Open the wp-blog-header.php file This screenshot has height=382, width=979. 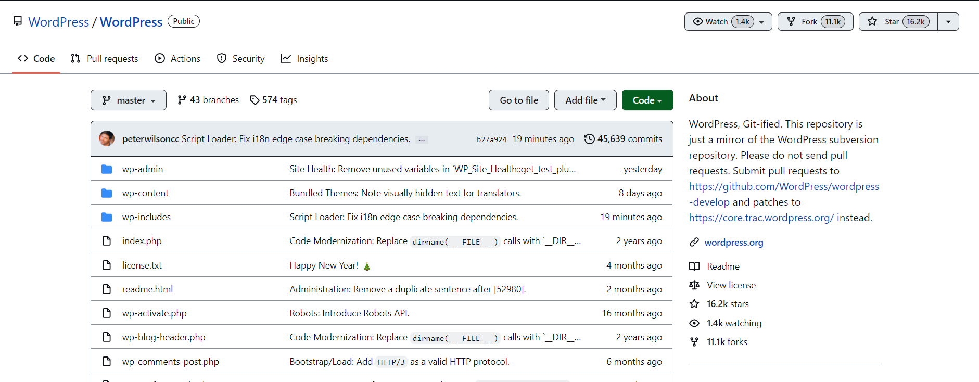pyautogui.click(x=164, y=337)
